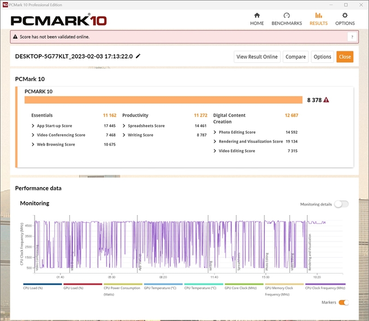Click the result name DESKTOP-5G77KLT text
Screen dimensions: 369x321
pyautogui.click(x=74, y=56)
